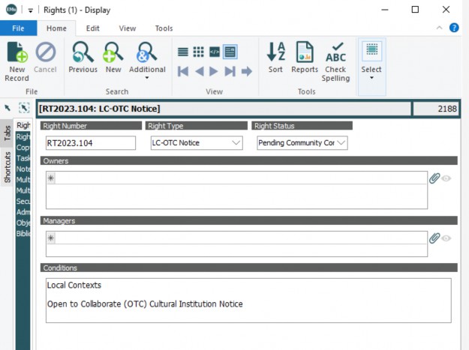This screenshot has height=350, width=469.
Task: Maximize the Rights window
Action: point(415,10)
